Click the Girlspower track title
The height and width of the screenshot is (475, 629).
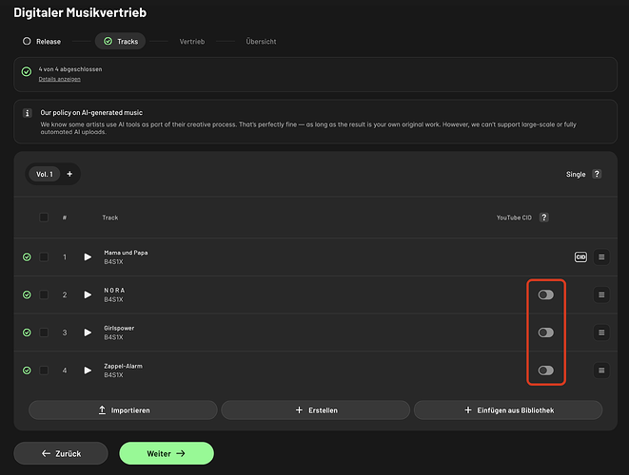click(119, 328)
